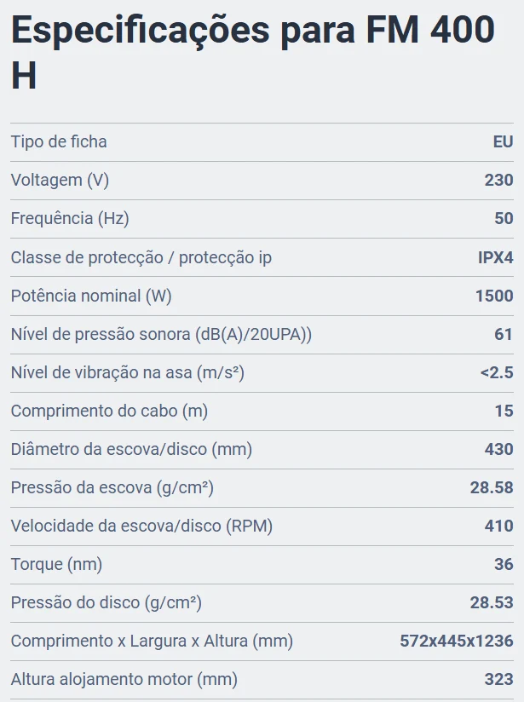Click the 'EU' plug type value
Image resolution: width=524 pixels, height=702 pixels.
[x=503, y=142]
